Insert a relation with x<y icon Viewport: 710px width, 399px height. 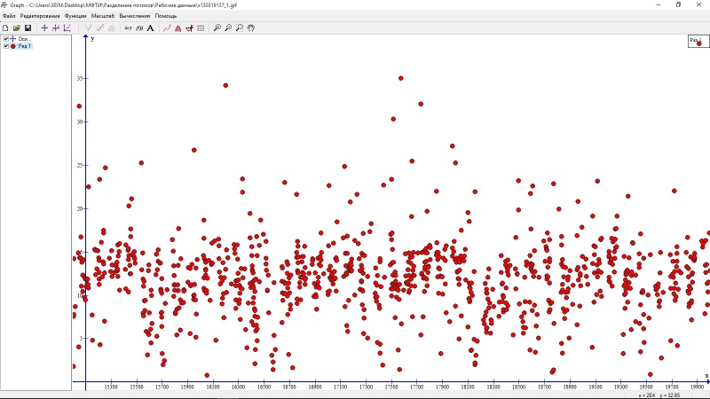point(128,28)
